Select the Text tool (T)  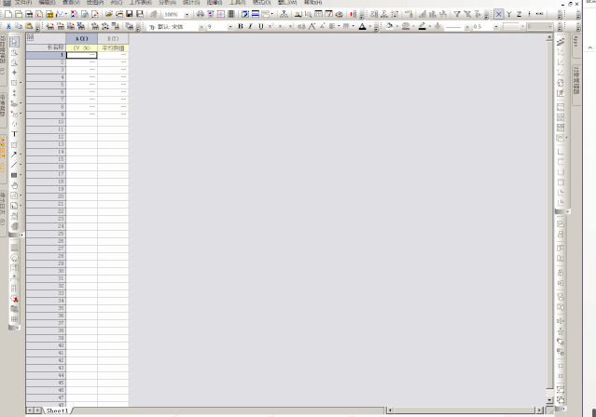click(x=14, y=133)
